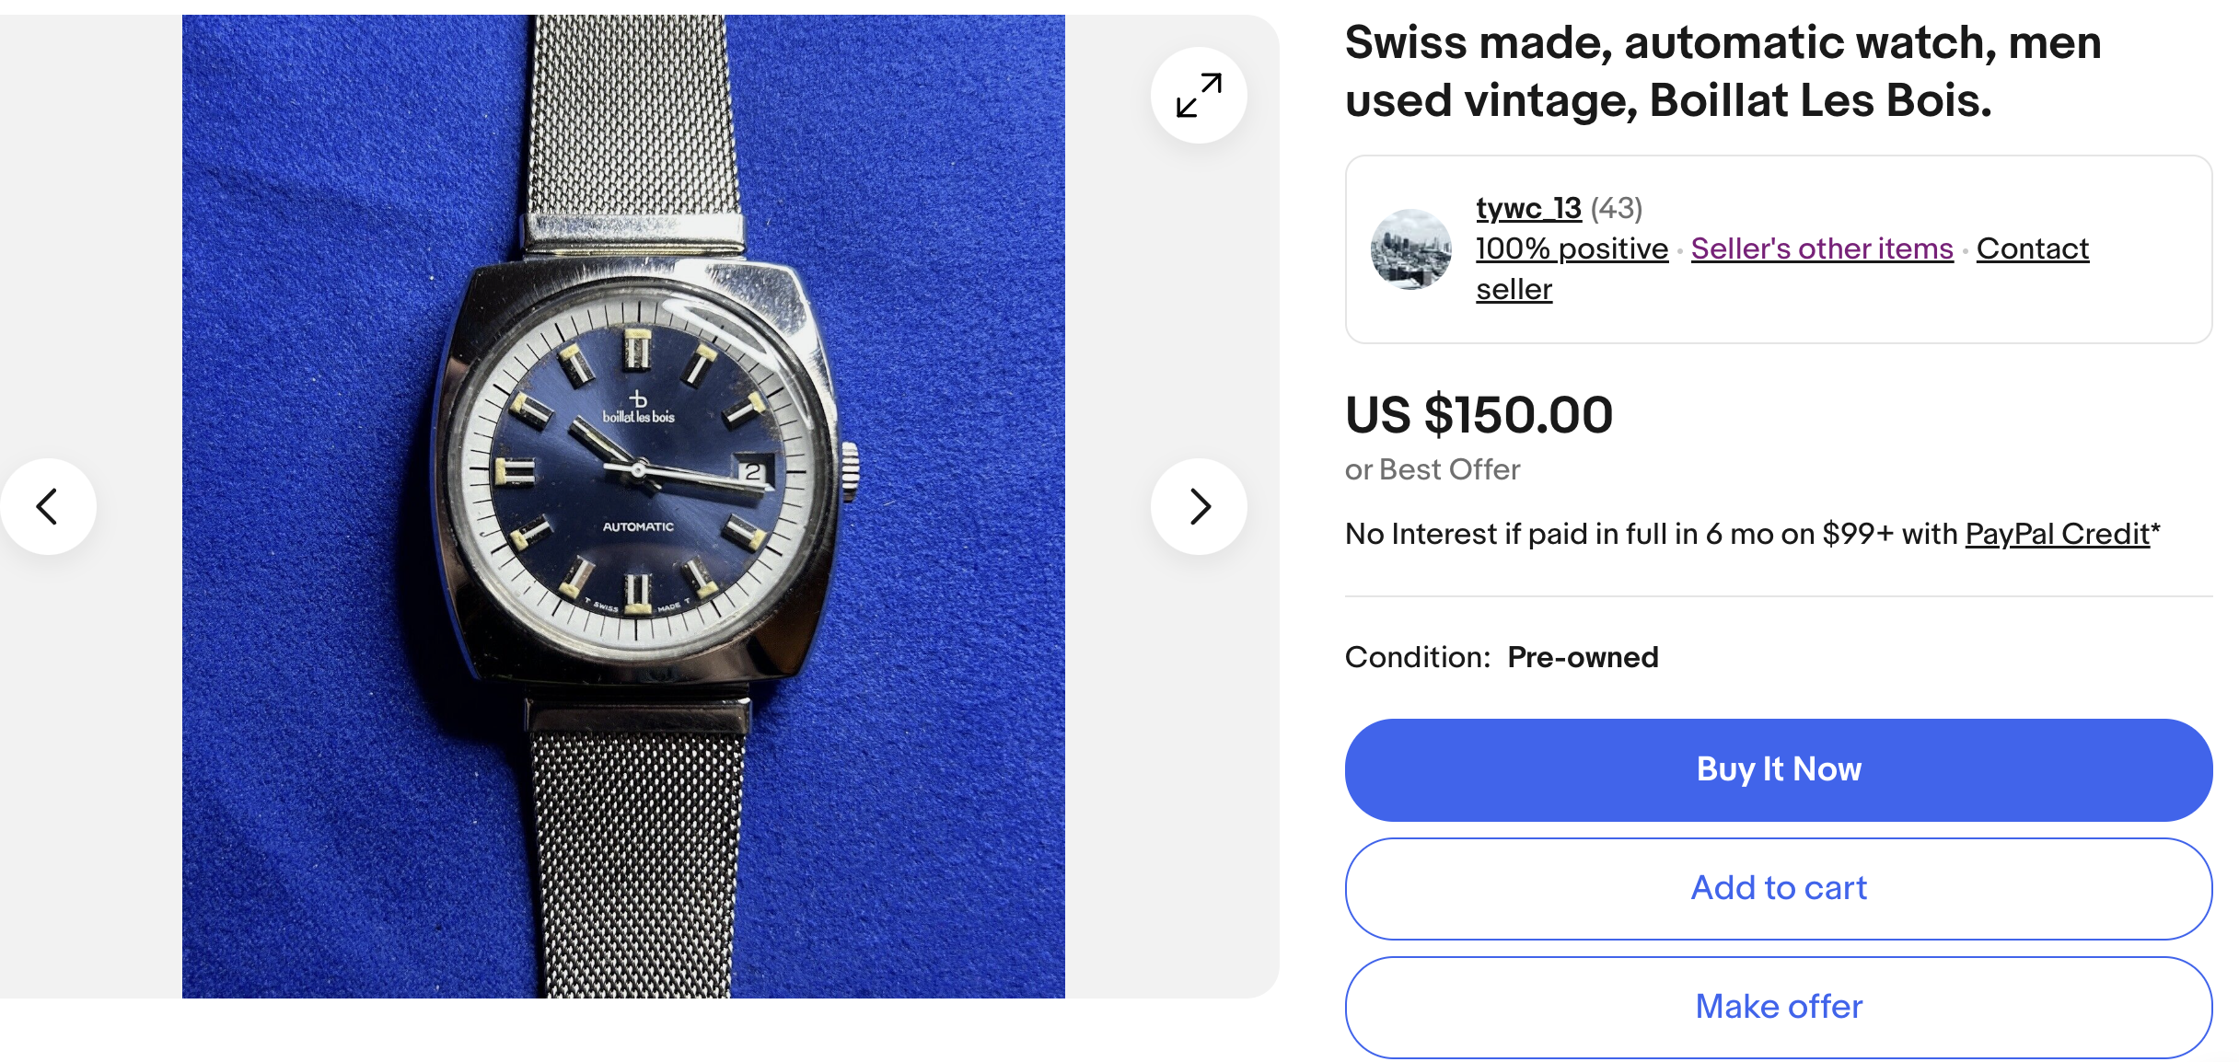Click the US $150.00 price
The height and width of the screenshot is (1062, 2239).
point(1479,415)
